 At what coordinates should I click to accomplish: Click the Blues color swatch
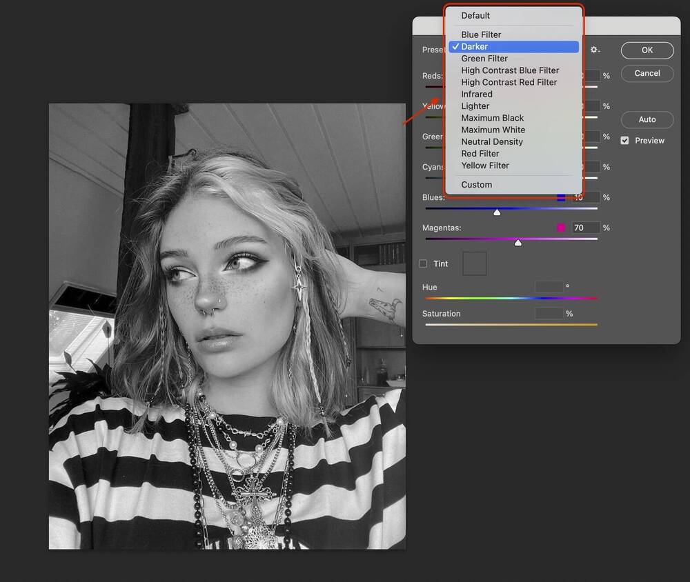pos(560,197)
